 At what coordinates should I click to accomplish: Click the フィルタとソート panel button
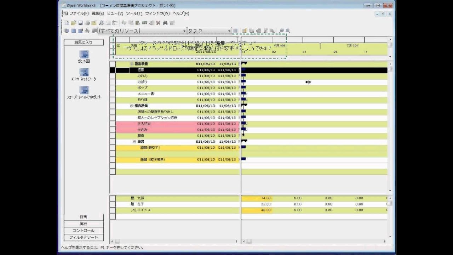click(84, 237)
